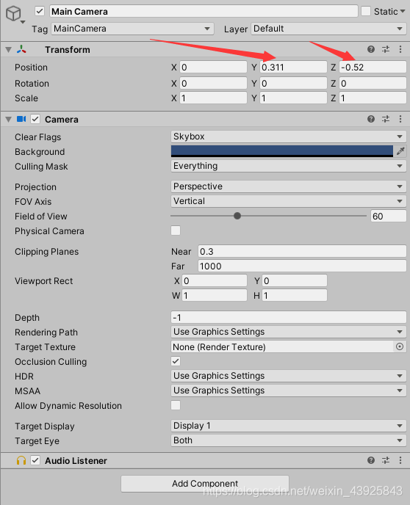Click the Audio Listener headphones icon
Image resolution: width=410 pixels, height=505 pixels.
(21, 460)
